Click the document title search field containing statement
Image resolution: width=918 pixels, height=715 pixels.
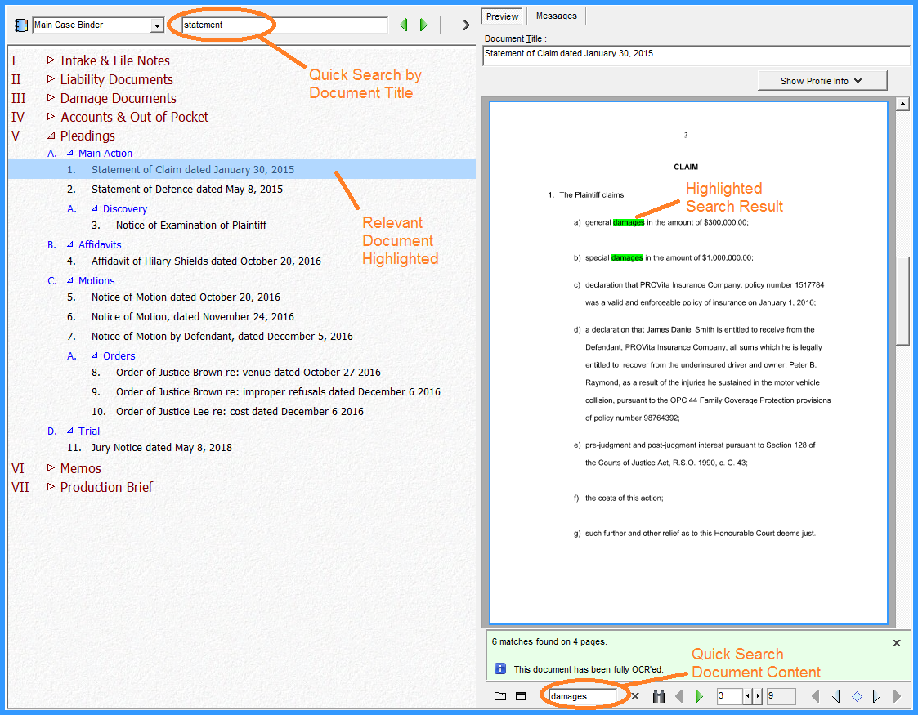tap(284, 25)
